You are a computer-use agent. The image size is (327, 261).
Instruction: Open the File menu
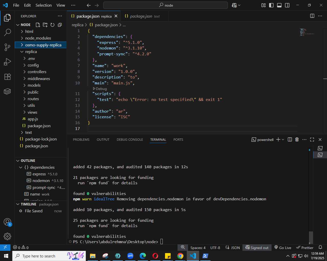(x=16, y=5)
